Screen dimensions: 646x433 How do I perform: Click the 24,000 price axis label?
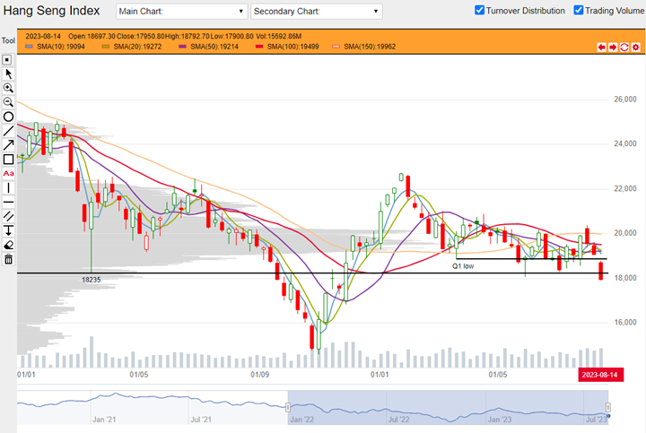pos(625,143)
